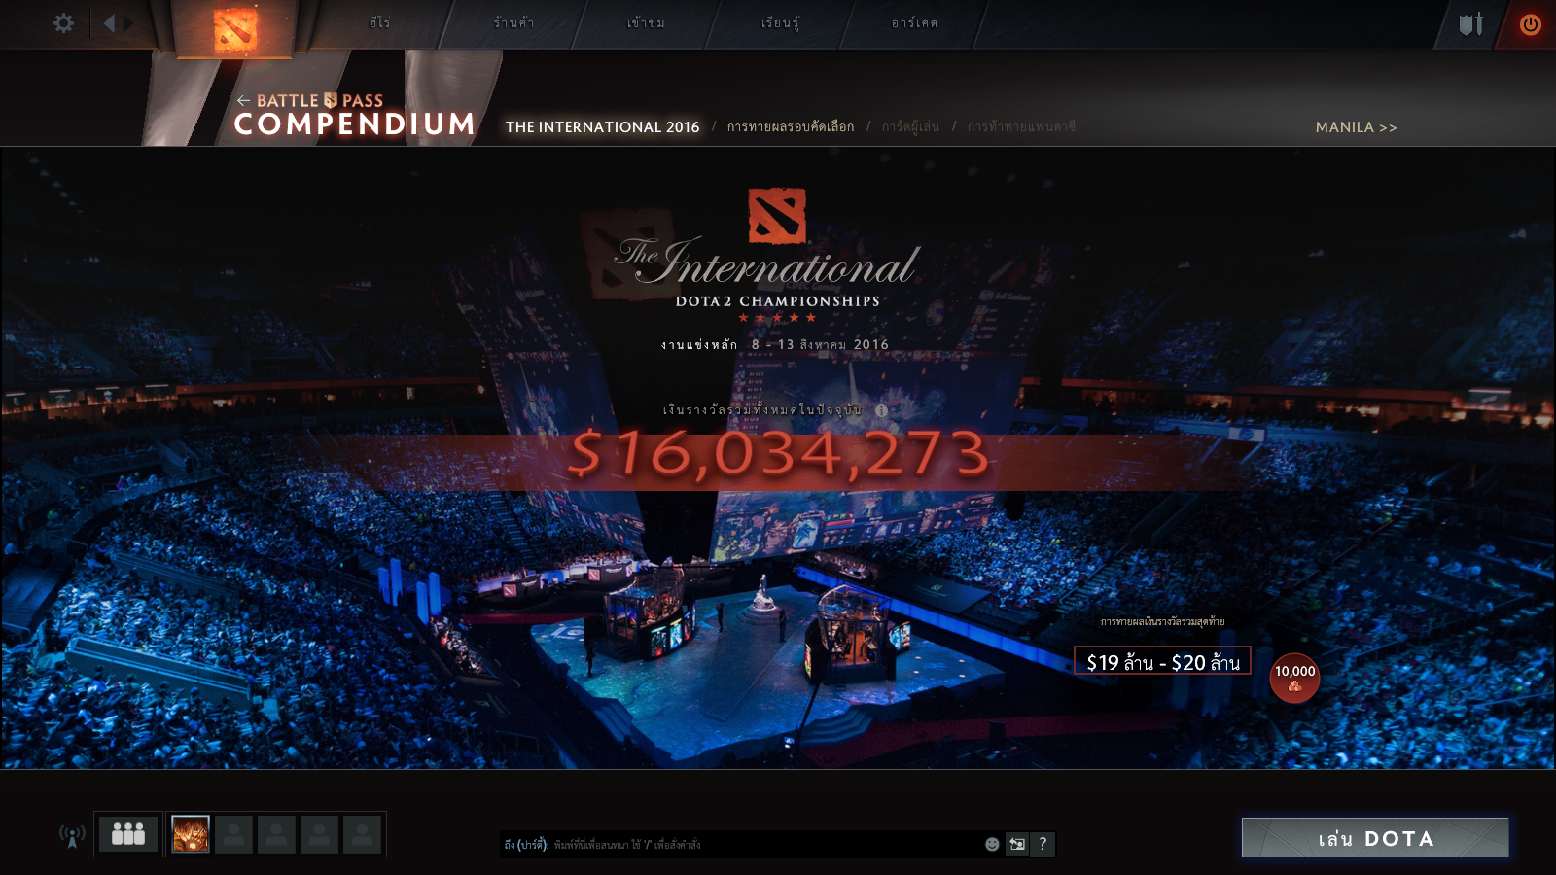Click the emoticon smiley in chat
This screenshot has width=1556, height=875.
992,844
